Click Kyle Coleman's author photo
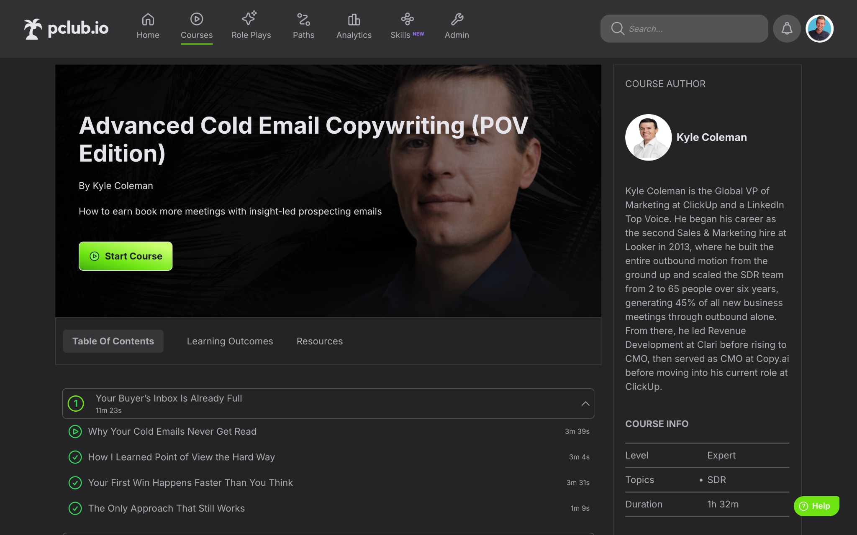The height and width of the screenshot is (535, 857). pos(648,137)
